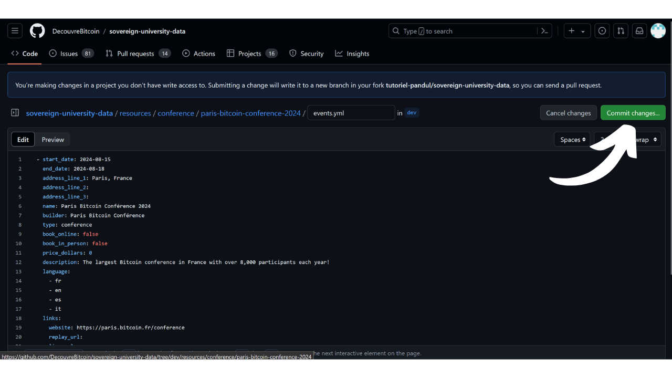Screen dimensions: 672x378
Task: Open the Issues tab
Action: click(71, 54)
